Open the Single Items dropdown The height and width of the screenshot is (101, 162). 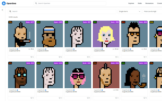[130, 11]
